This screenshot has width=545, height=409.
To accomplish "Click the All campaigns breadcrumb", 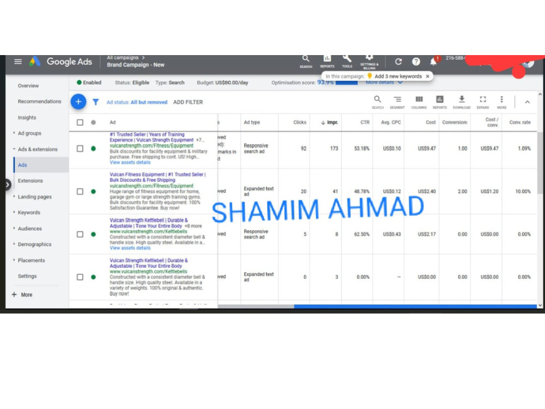I will point(123,58).
